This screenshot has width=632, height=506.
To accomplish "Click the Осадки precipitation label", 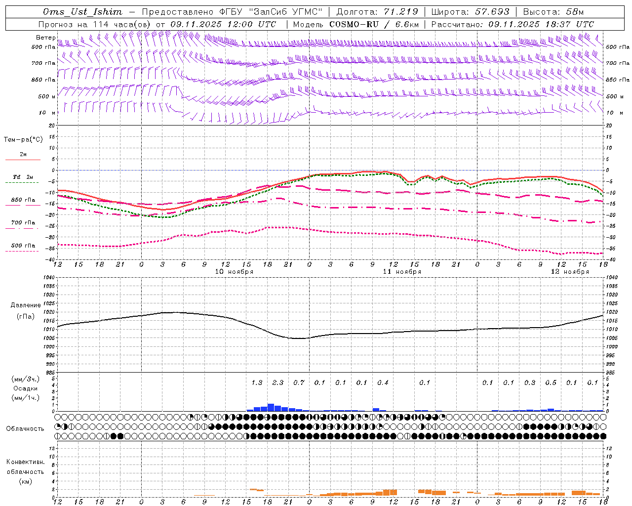I will click(x=26, y=388).
